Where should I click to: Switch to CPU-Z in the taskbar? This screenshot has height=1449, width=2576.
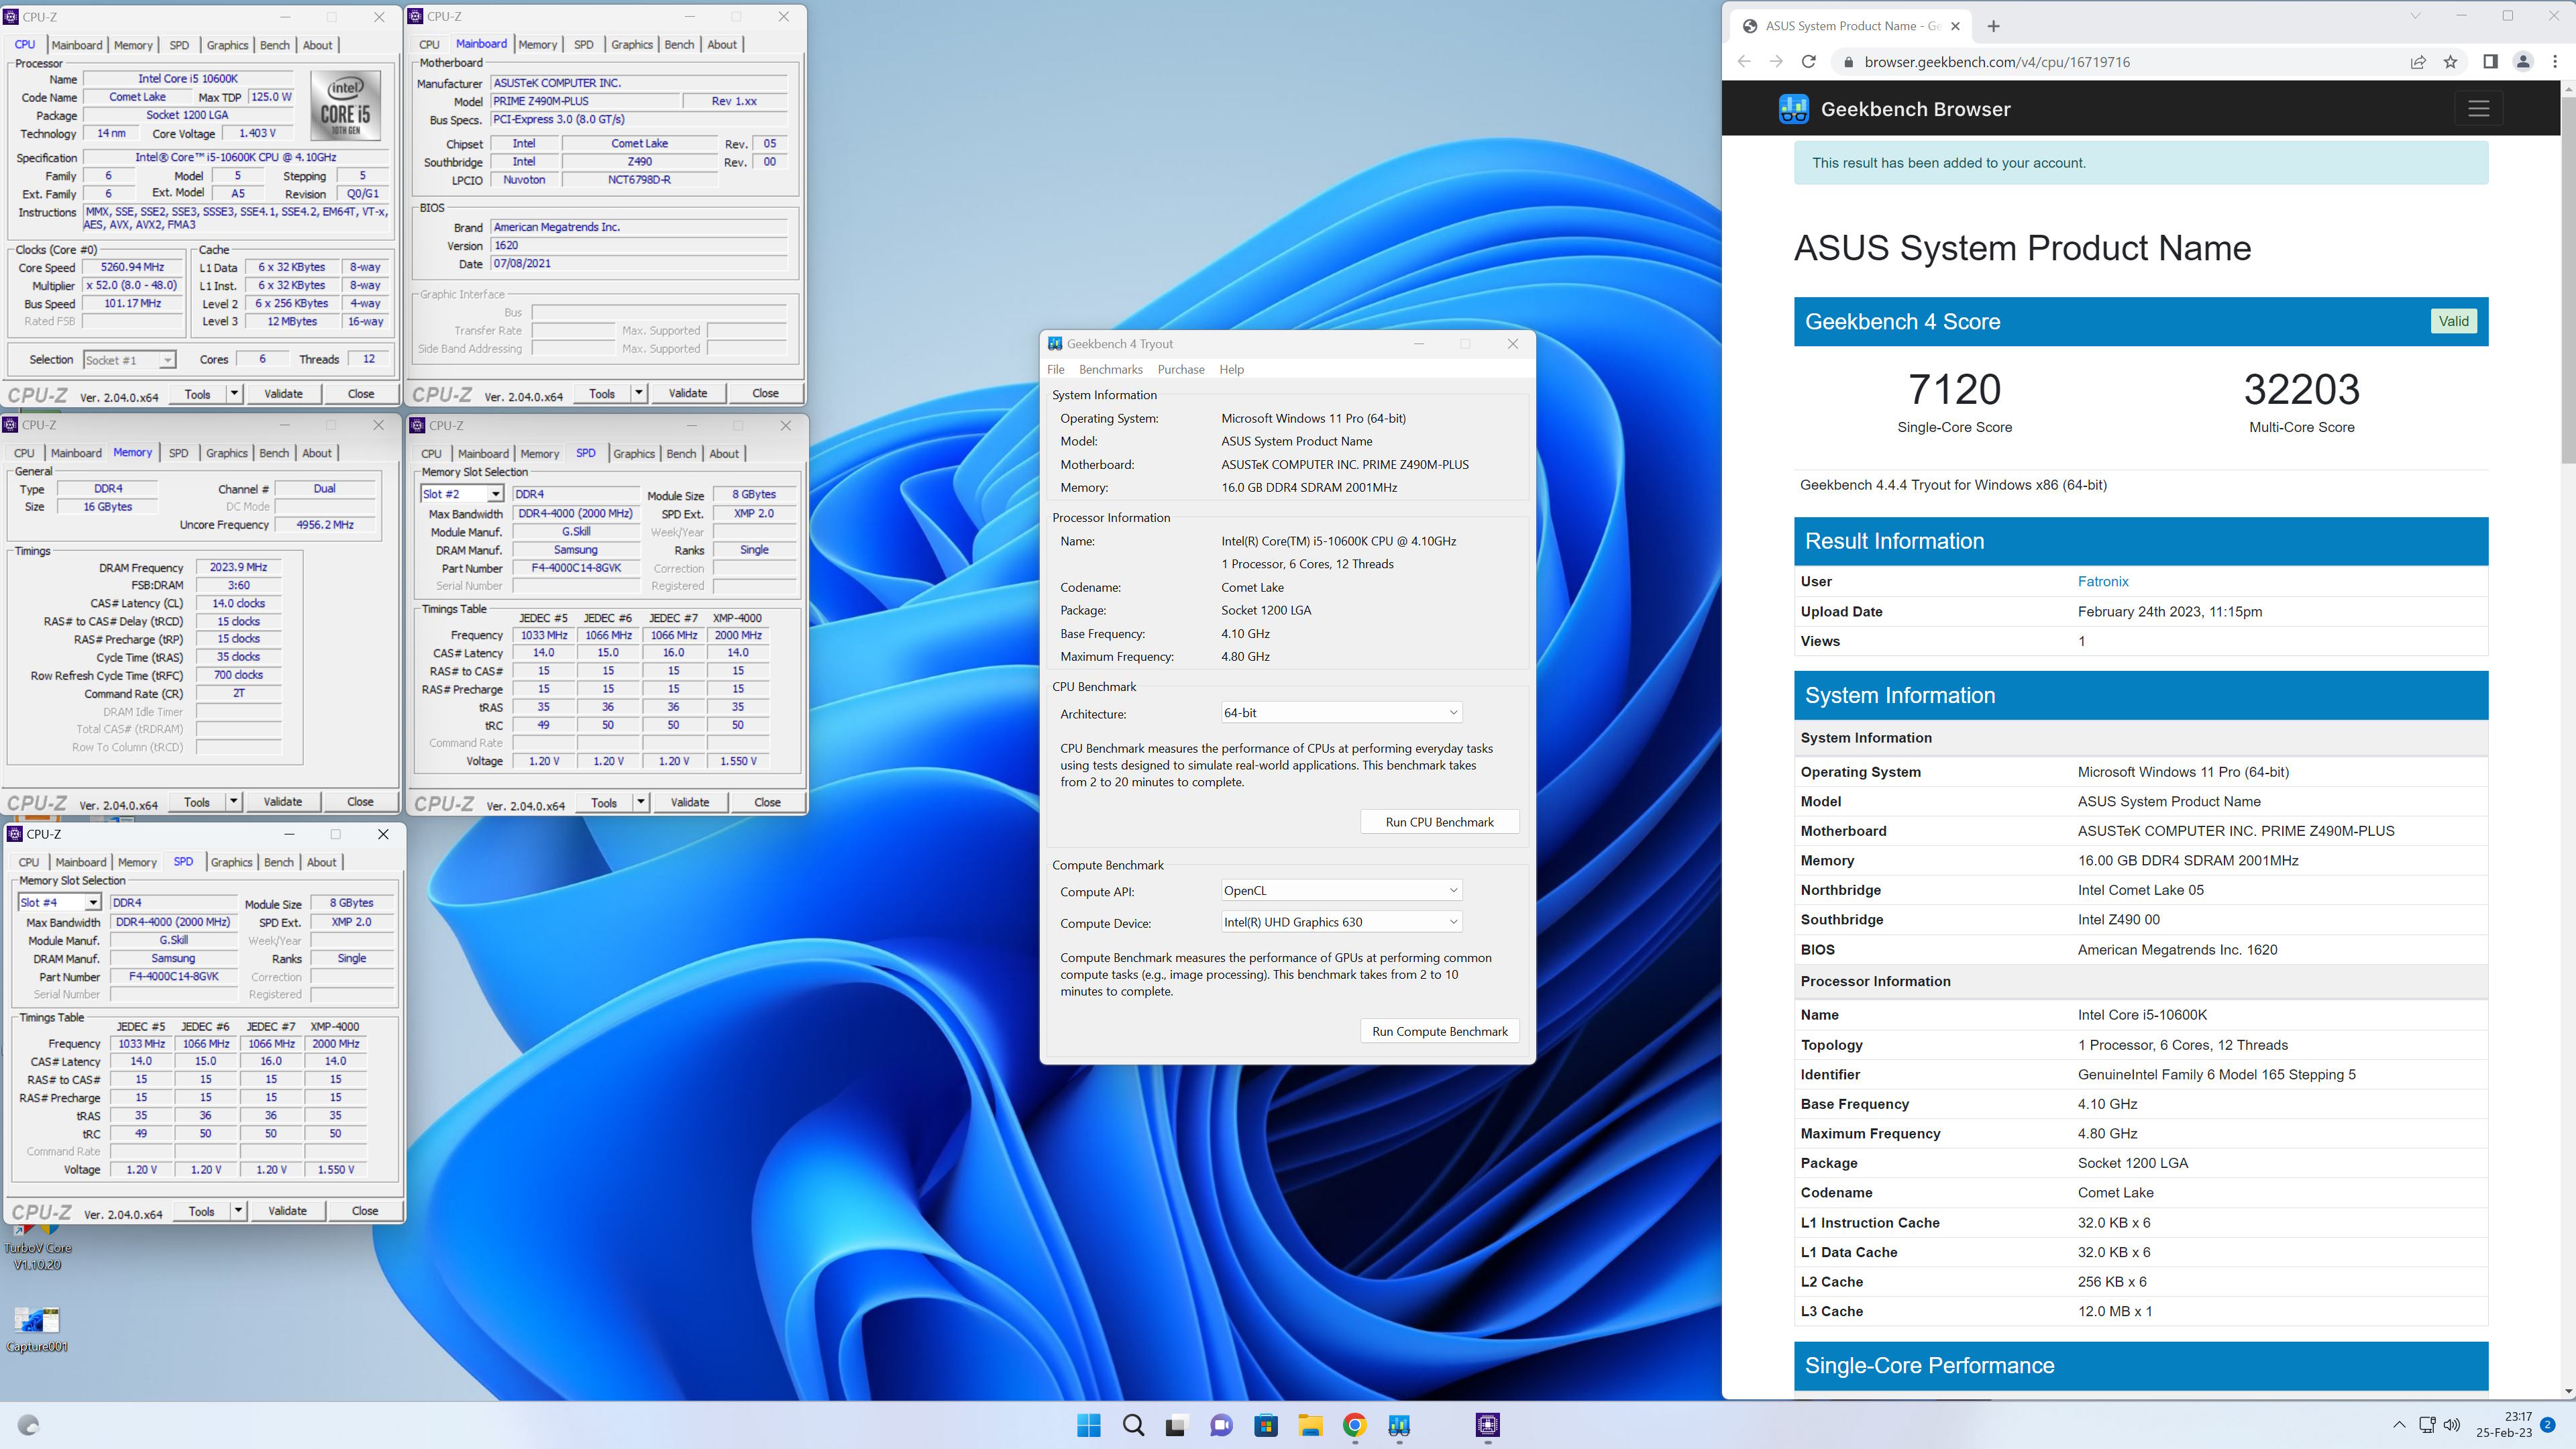1487,1425
